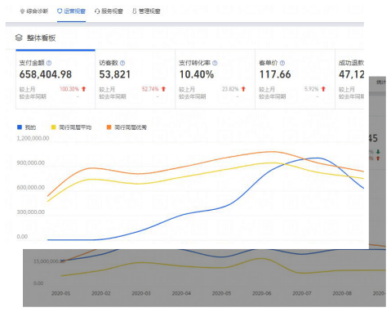The height and width of the screenshot is (312, 391).
Task: Click the red up arrow under 访客数
Action: point(163,89)
